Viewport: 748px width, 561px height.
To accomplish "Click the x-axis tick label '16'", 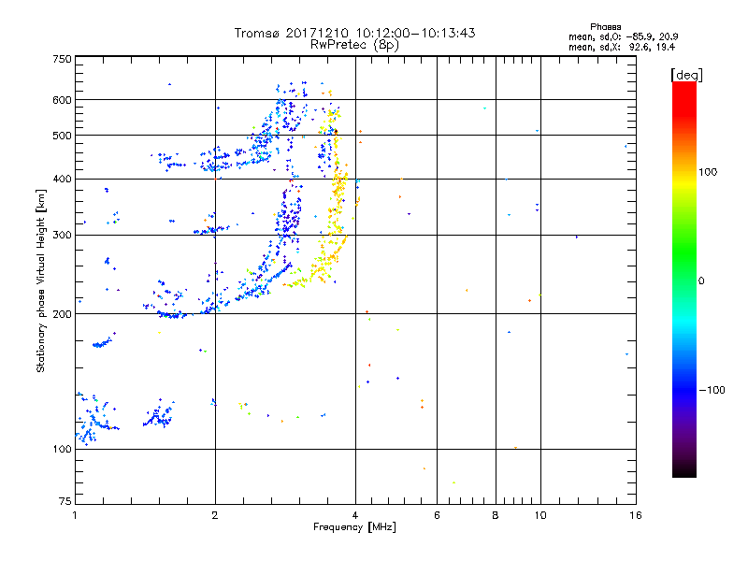I will (636, 515).
